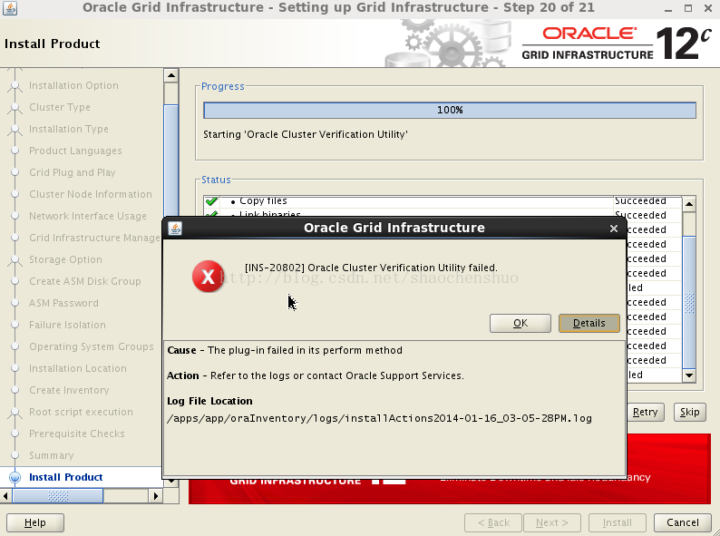Click the Java icon in main window title bar

[x=10, y=8]
